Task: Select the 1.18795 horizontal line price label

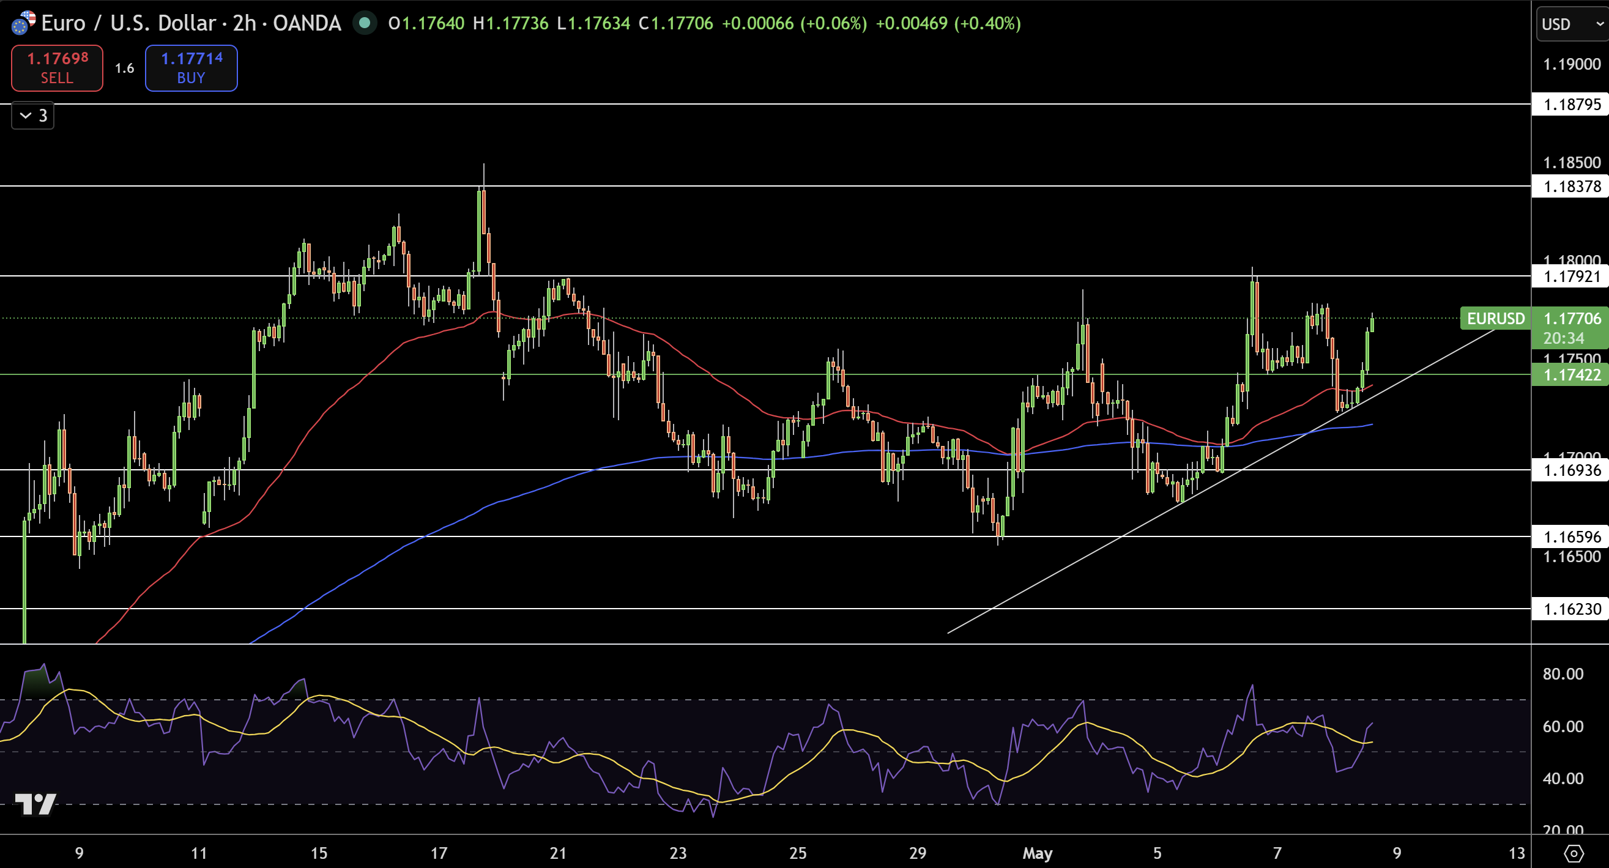Action: [1572, 104]
